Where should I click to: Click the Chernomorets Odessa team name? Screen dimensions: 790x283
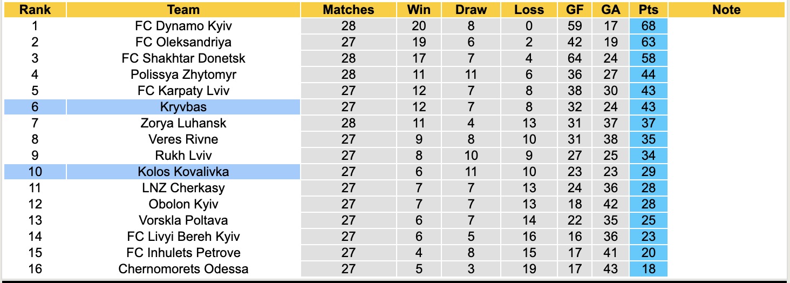click(183, 269)
